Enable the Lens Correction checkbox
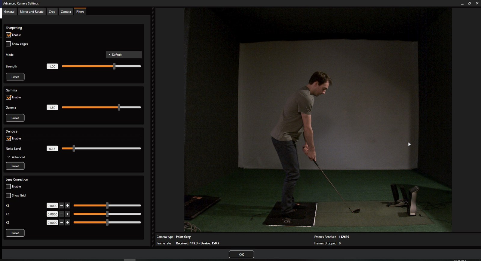Viewport: 481px width, 261px height. pyautogui.click(x=8, y=187)
